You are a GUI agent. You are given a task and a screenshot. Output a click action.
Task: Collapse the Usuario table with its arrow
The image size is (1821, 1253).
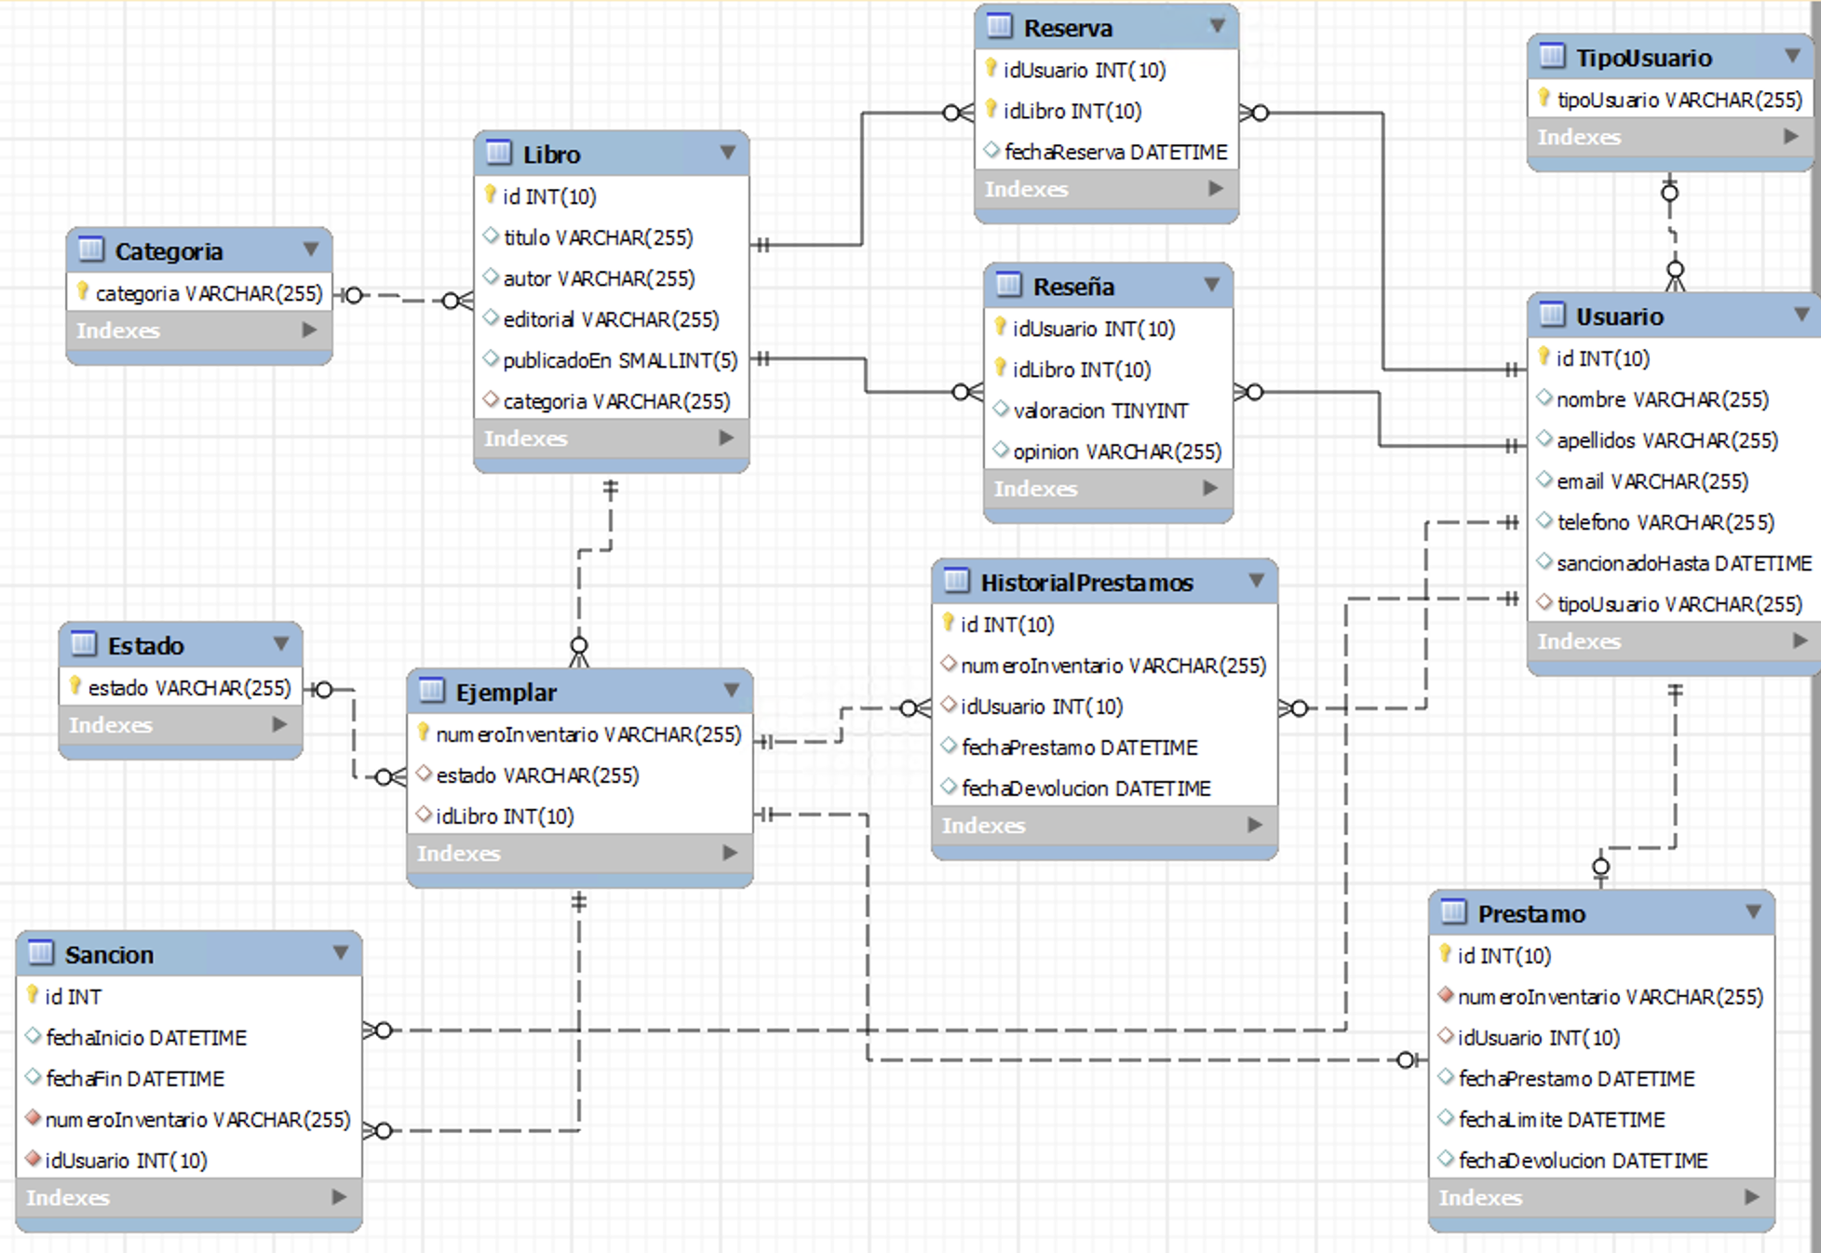1802,314
